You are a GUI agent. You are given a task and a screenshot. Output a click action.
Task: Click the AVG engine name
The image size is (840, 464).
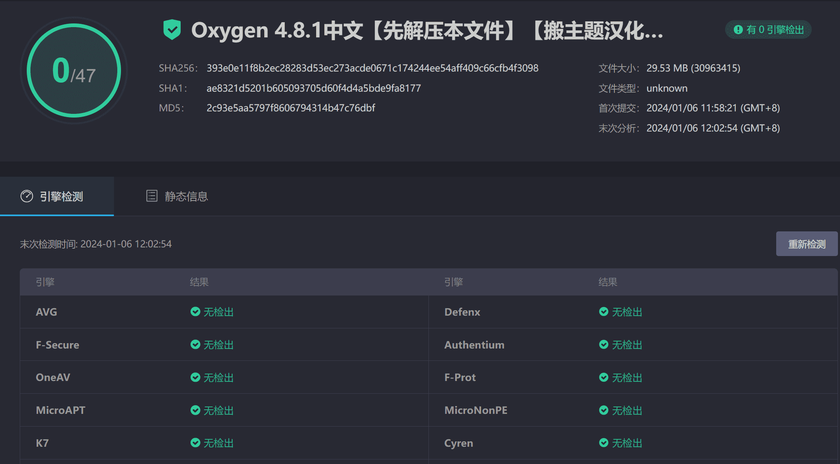click(47, 312)
